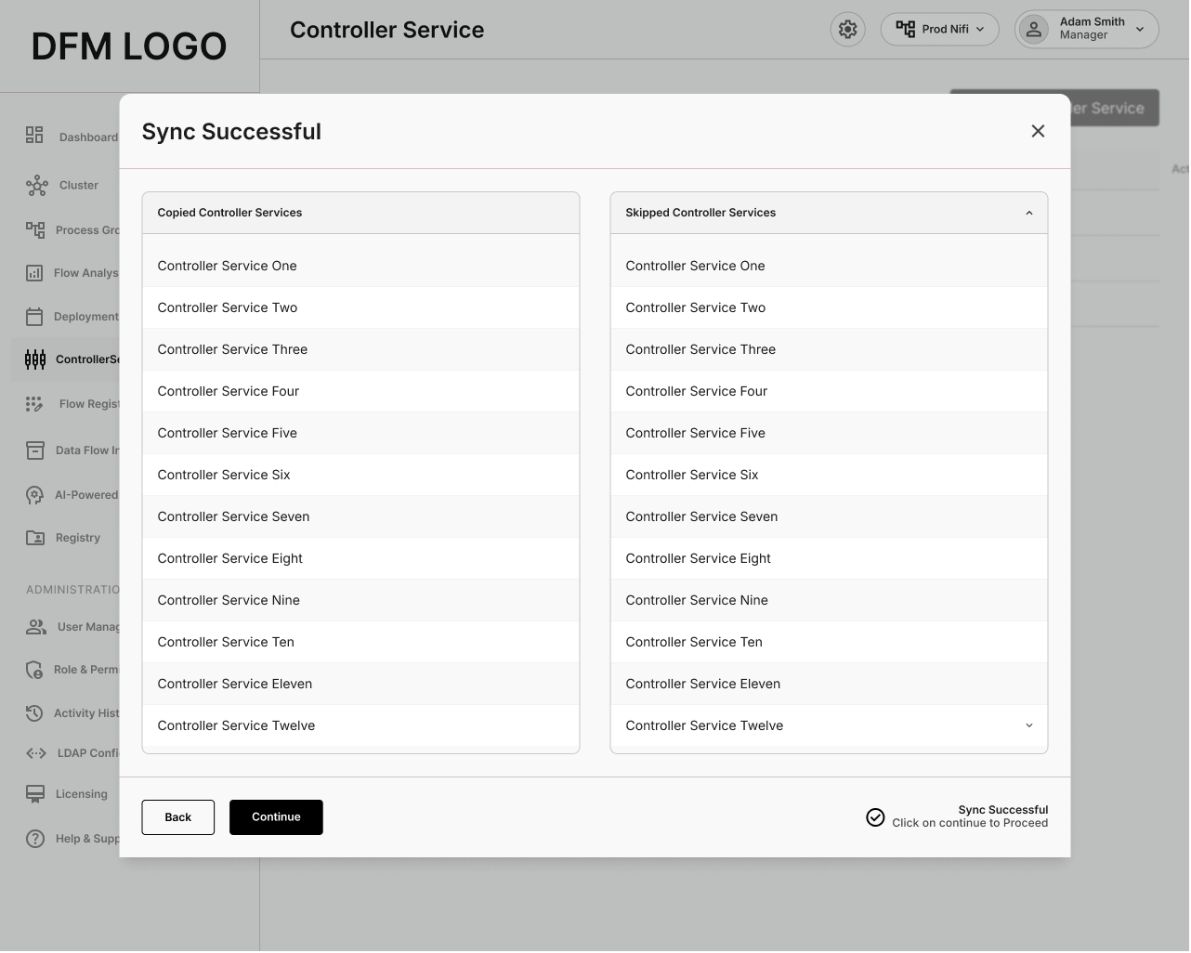The width and height of the screenshot is (1191, 953).
Task: Open the Dashboard menu item
Action: click(89, 137)
